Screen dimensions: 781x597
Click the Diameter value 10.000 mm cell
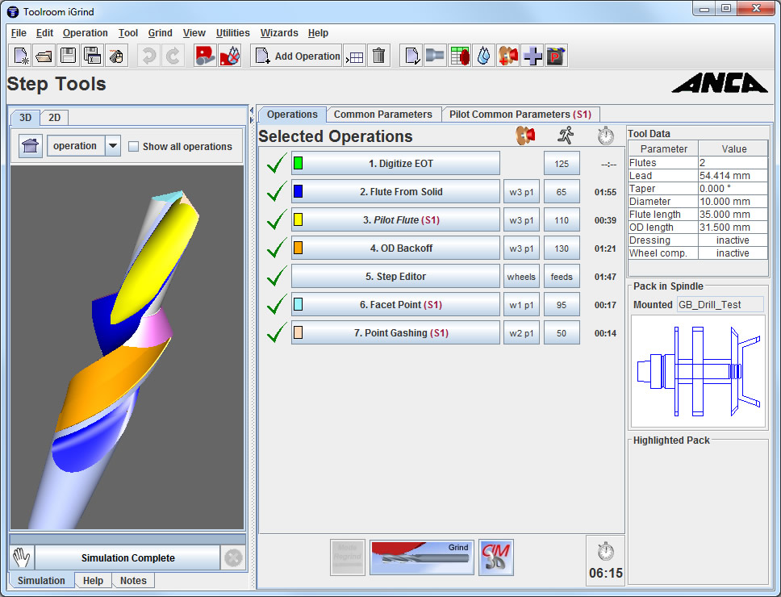733,201
